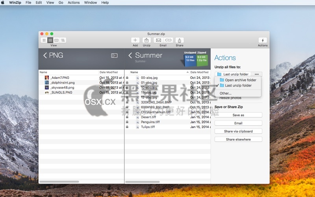The height and width of the screenshot is (197, 315).
Task: Go back from PNG folder
Action: [x=45, y=55]
